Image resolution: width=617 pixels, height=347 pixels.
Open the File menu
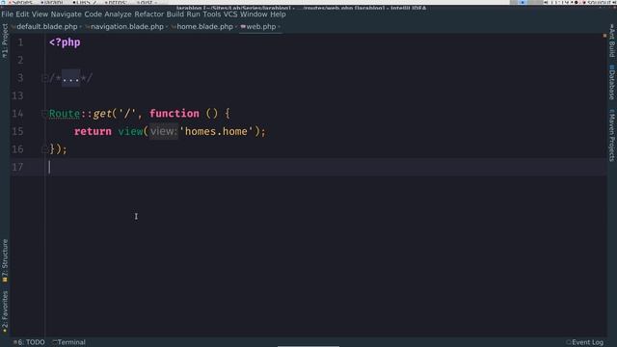pyautogui.click(x=7, y=14)
